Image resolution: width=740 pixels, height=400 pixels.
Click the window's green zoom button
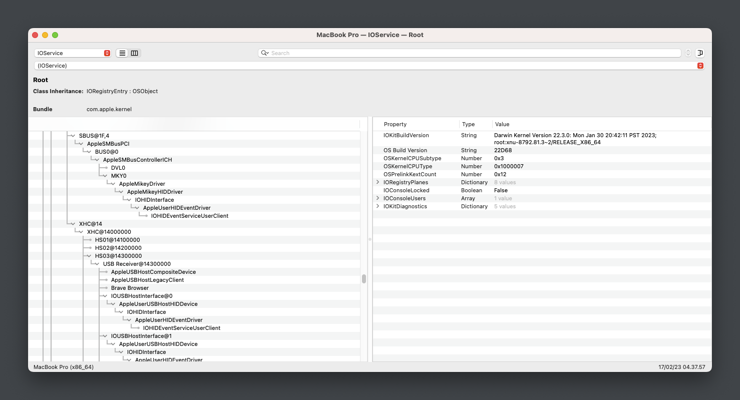point(55,35)
